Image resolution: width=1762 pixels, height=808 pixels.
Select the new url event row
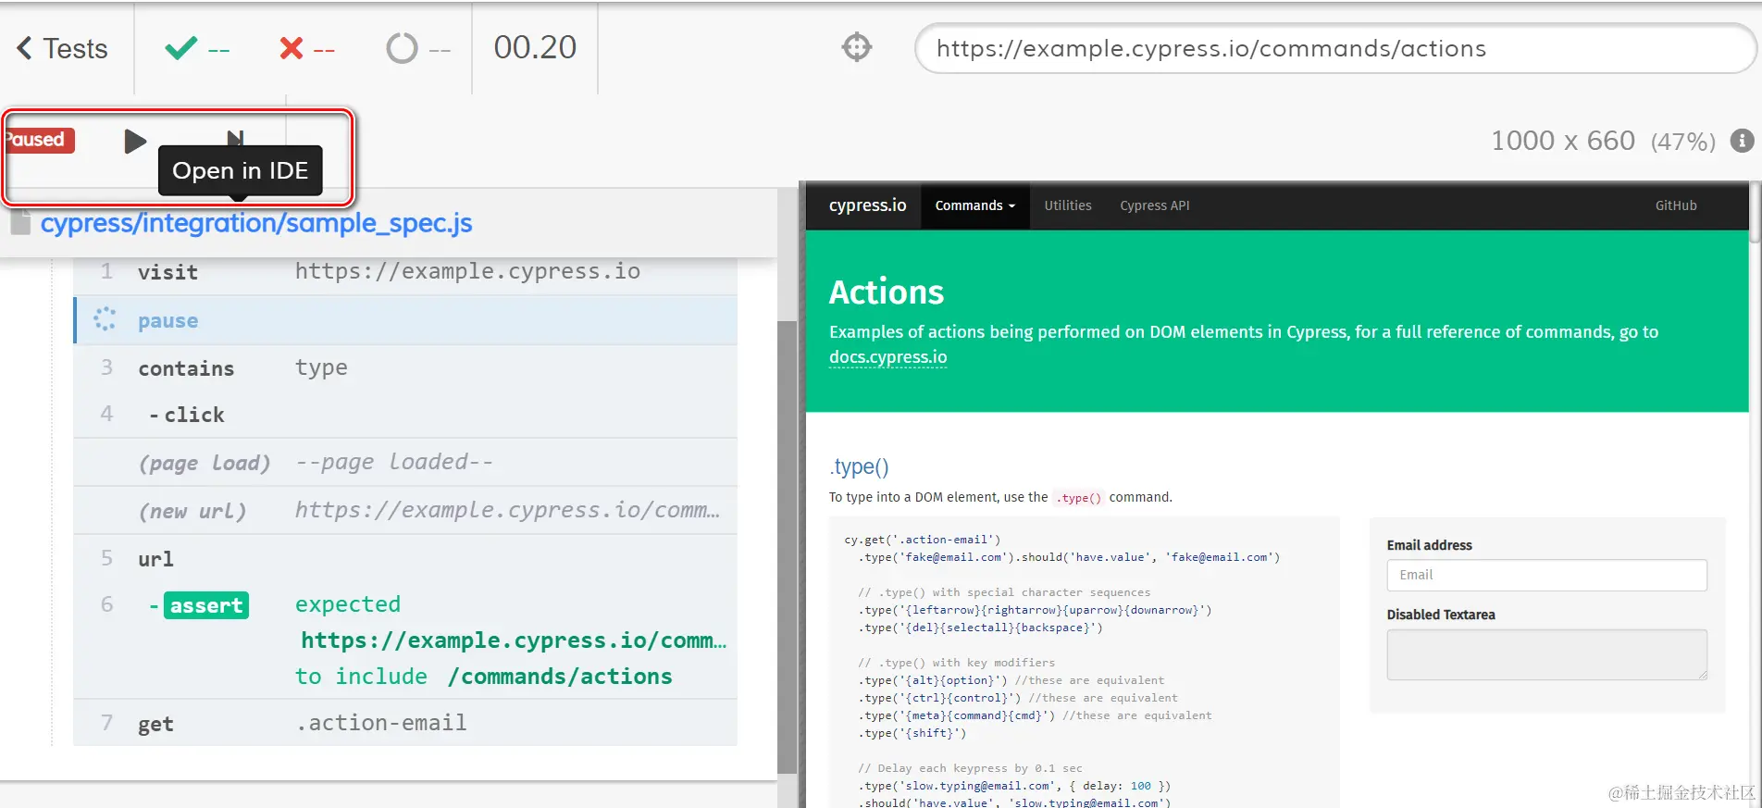click(405, 510)
